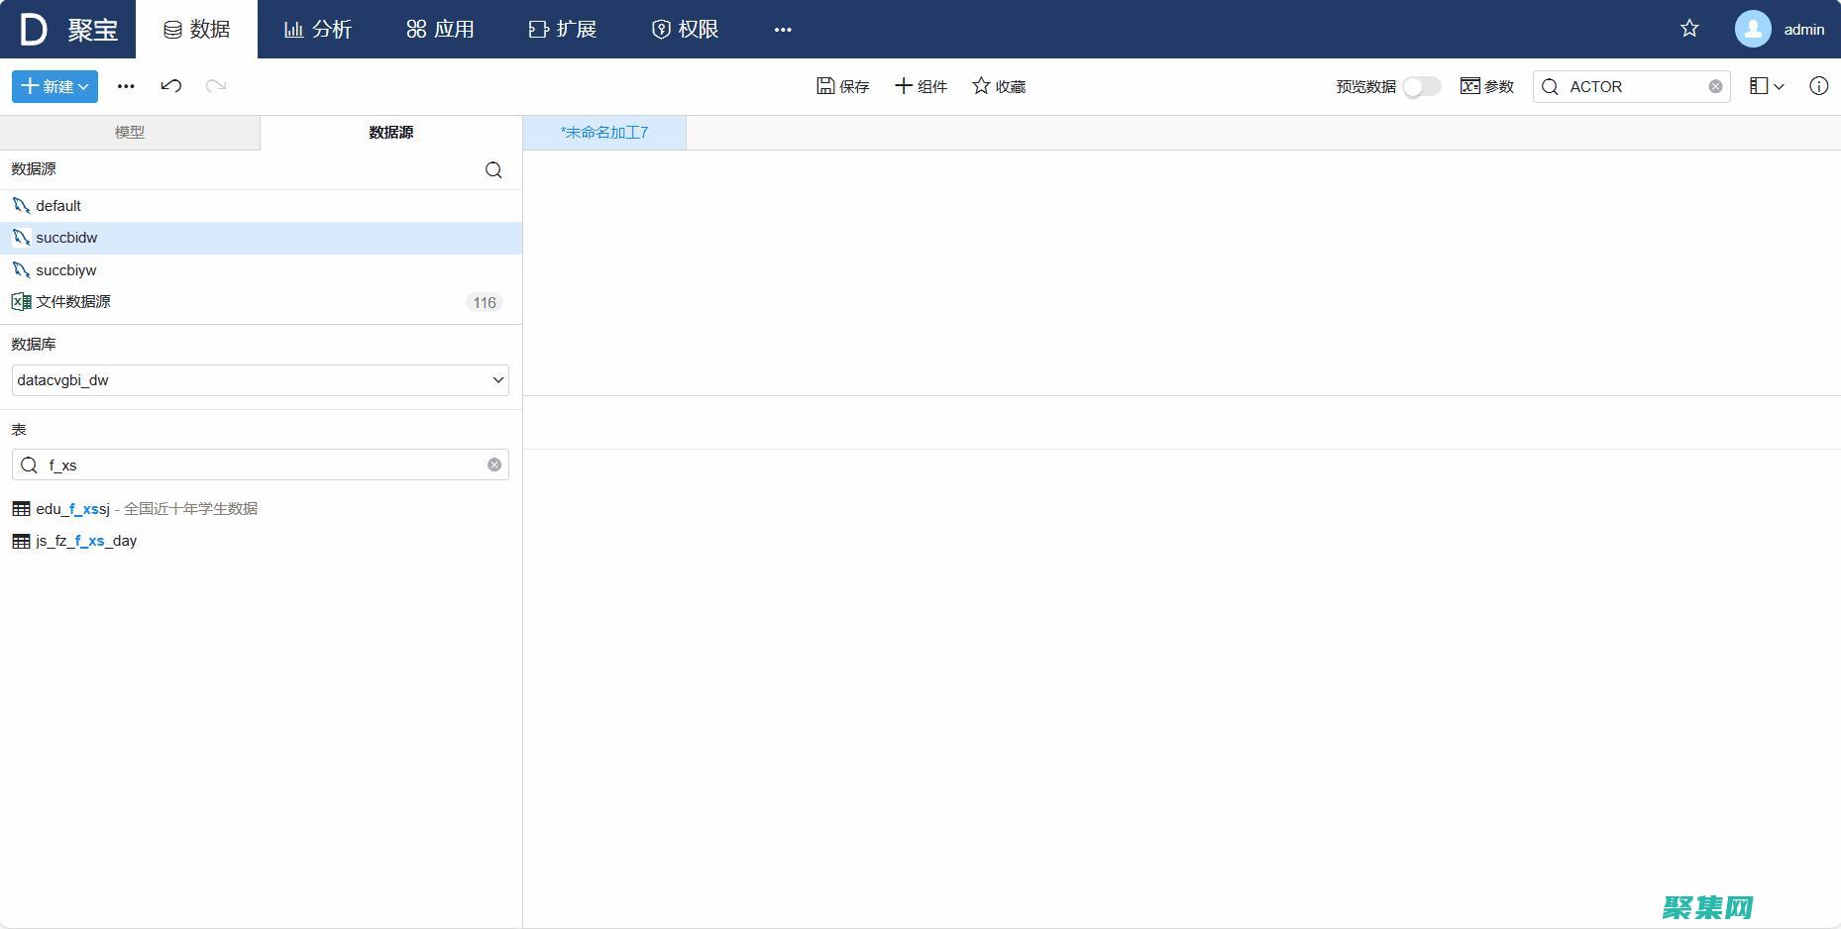Open the 模型 tab

(130, 132)
